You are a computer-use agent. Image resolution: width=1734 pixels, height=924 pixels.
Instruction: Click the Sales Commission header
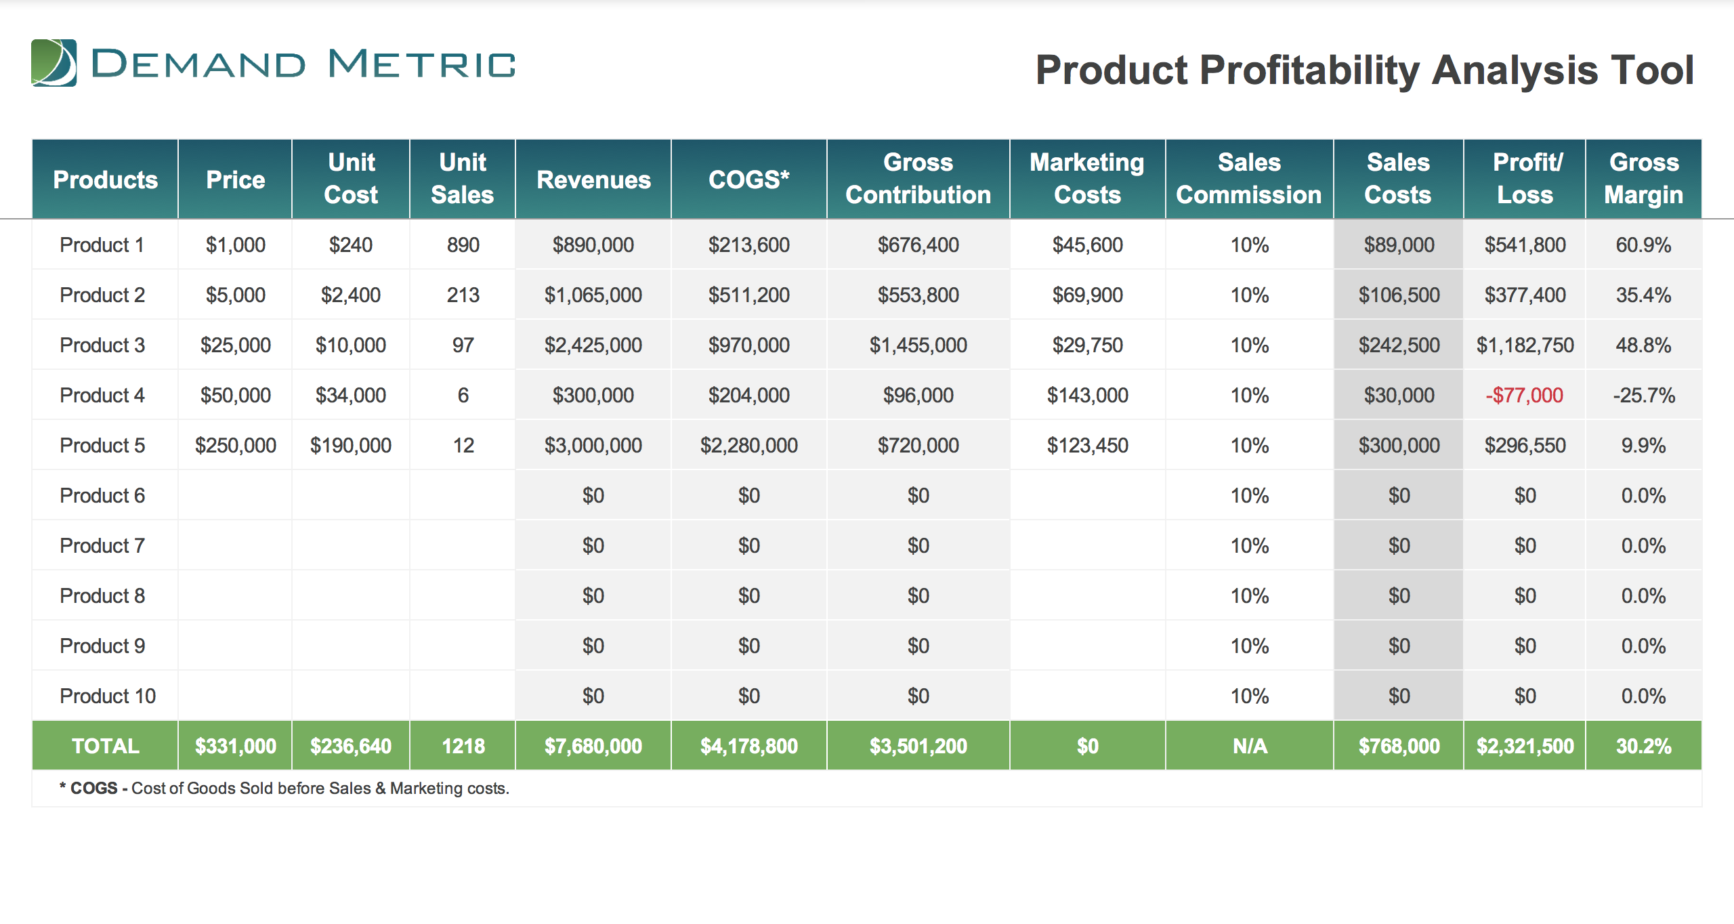1249,179
